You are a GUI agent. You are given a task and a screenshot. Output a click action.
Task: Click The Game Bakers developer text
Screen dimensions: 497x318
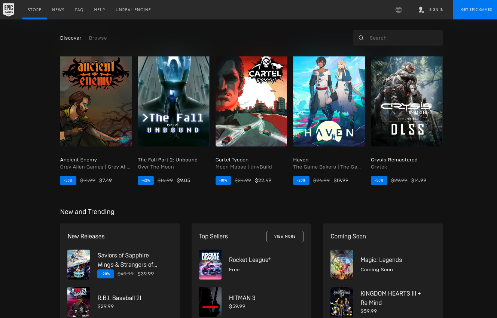click(x=327, y=167)
